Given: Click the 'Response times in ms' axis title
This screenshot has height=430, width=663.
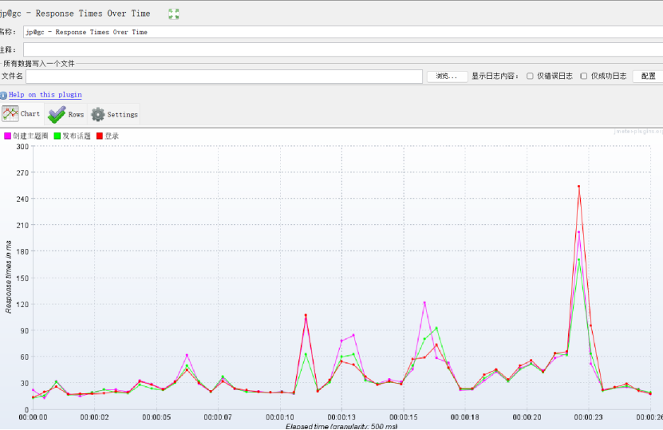Looking at the screenshot, I should click(9, 277).
